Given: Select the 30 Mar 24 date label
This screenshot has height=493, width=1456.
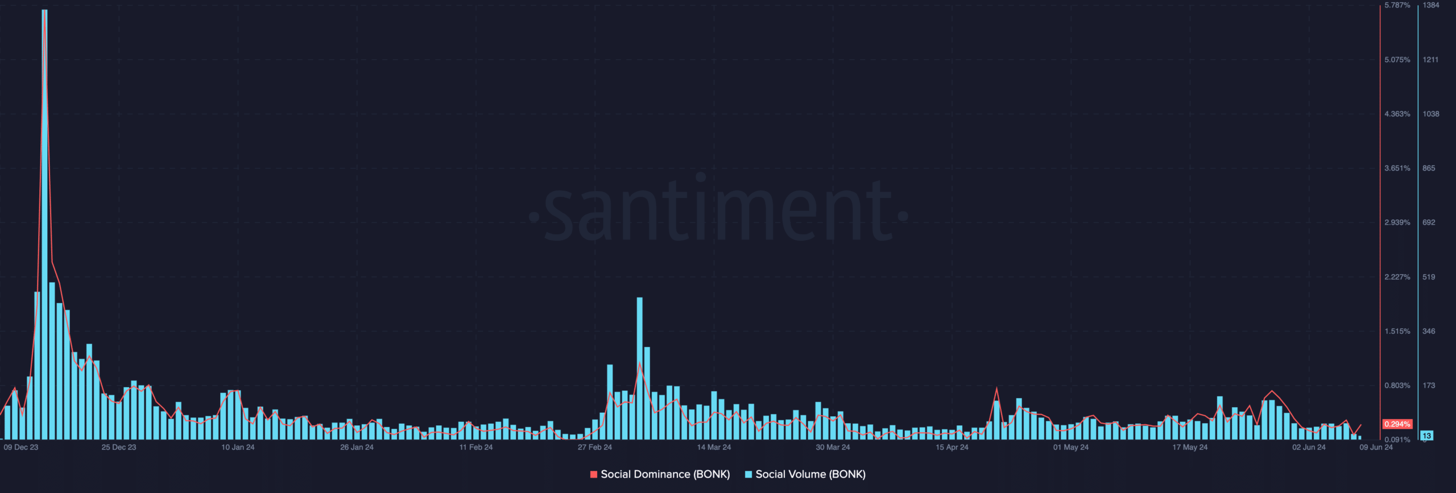Looking at the screenshot, I should pyautogui.click(x=833, y=448).
